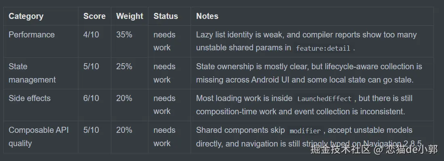Click the Side effects category cell
This screenshot has height=161, width=444.
pos(29,98)
